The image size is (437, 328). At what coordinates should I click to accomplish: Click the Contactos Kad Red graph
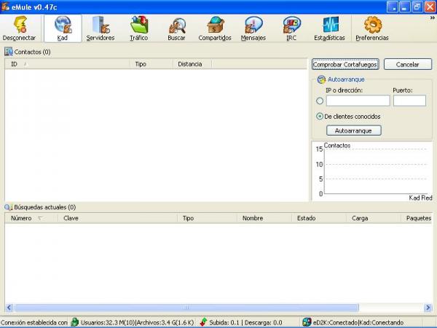point(373,171)
